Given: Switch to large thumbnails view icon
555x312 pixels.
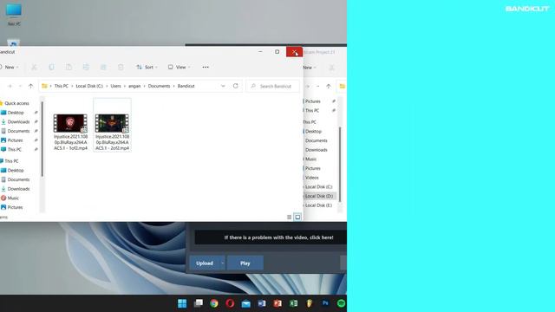Looking at the screenshot, I should coord(297,218).
